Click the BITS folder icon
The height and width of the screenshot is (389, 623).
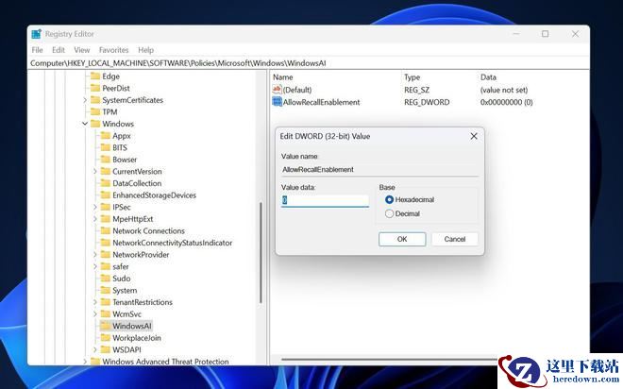coord(105,147)
